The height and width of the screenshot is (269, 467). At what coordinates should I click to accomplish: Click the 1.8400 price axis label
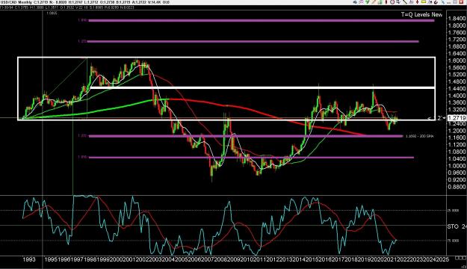click(x=457, y=19)
